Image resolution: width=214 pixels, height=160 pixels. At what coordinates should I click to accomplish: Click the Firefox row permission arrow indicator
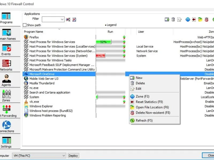124,37
